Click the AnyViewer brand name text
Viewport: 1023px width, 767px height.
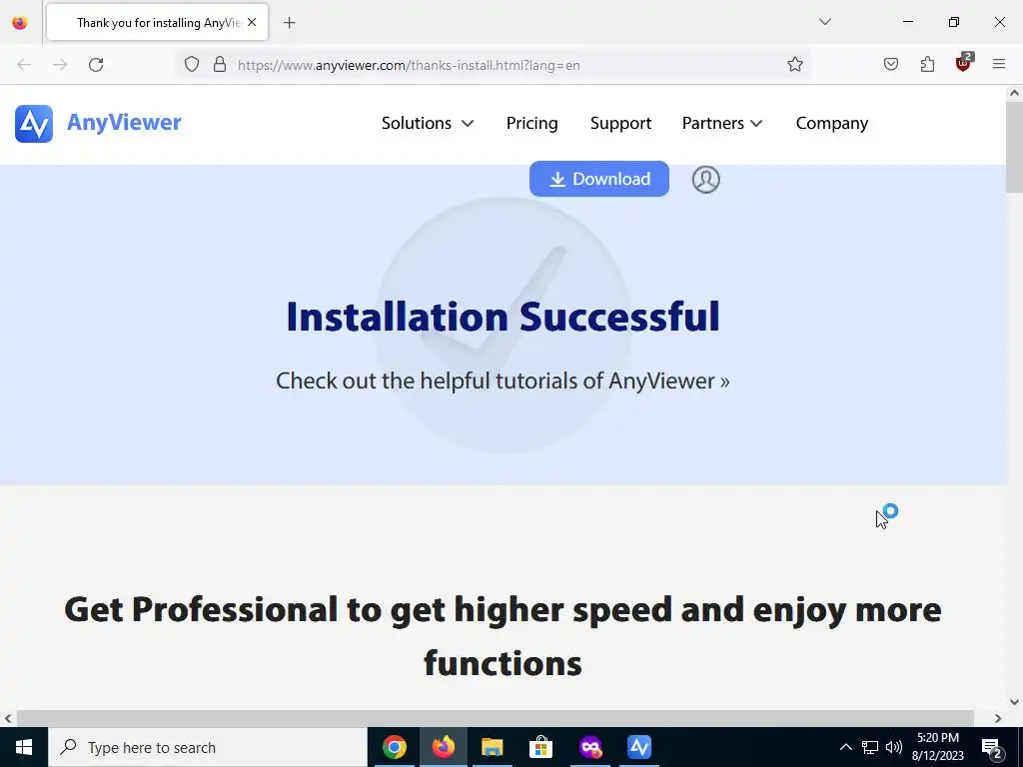point(124,123)
